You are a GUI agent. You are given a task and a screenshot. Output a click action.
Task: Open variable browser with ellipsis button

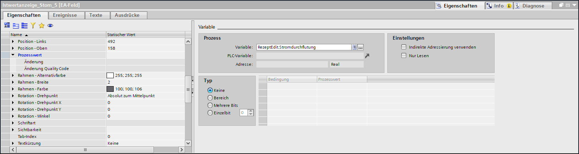(360, 47)
